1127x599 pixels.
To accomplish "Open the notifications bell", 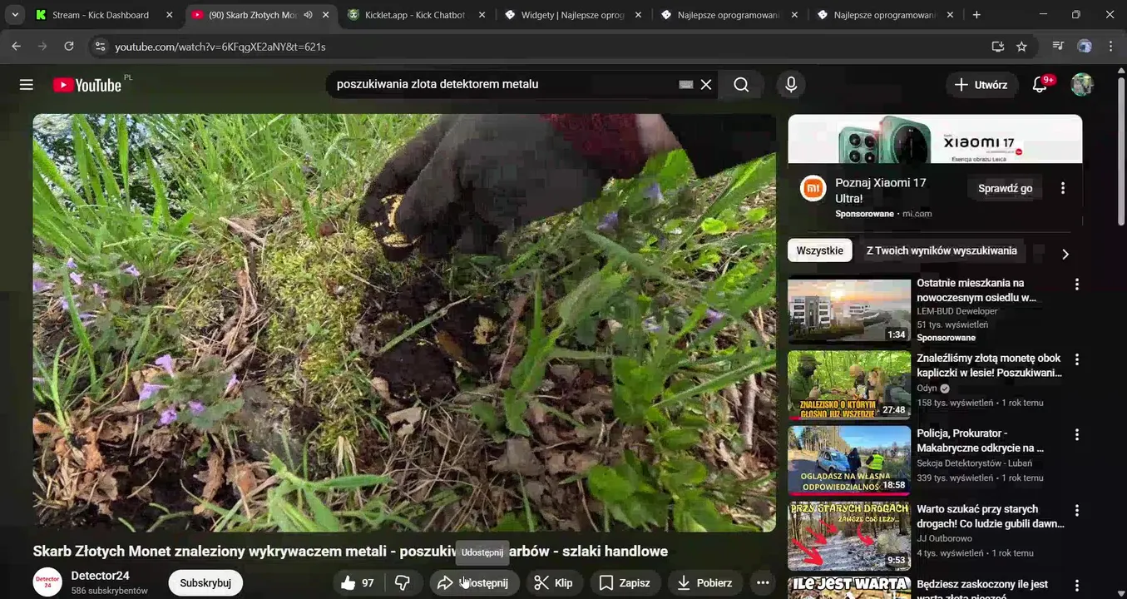I will click(x=1040, y=85).
